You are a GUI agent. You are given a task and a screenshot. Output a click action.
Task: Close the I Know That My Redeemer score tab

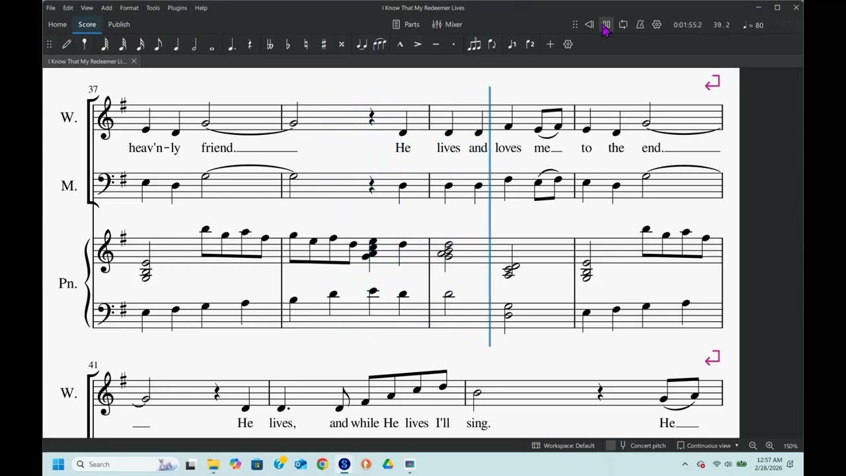[x=134, y=61]
